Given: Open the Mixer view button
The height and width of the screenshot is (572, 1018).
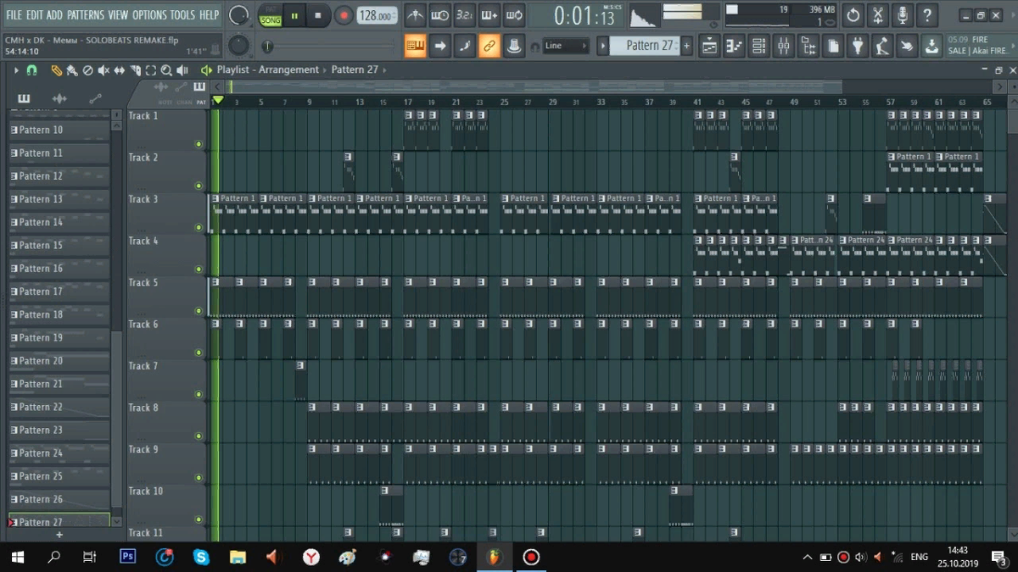Looking at the screenshot, I should pos(784,47).
